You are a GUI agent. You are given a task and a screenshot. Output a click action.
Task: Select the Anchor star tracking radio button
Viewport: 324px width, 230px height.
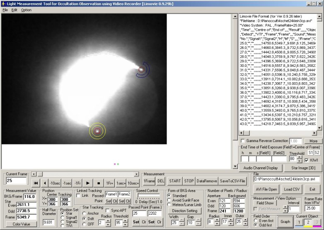85,214
